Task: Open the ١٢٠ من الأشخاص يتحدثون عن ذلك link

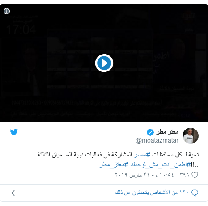Action: pos(152,193)
